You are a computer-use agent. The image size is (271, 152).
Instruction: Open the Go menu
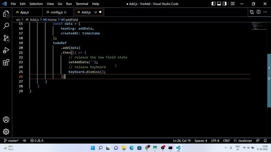click(x=60, y=4)
